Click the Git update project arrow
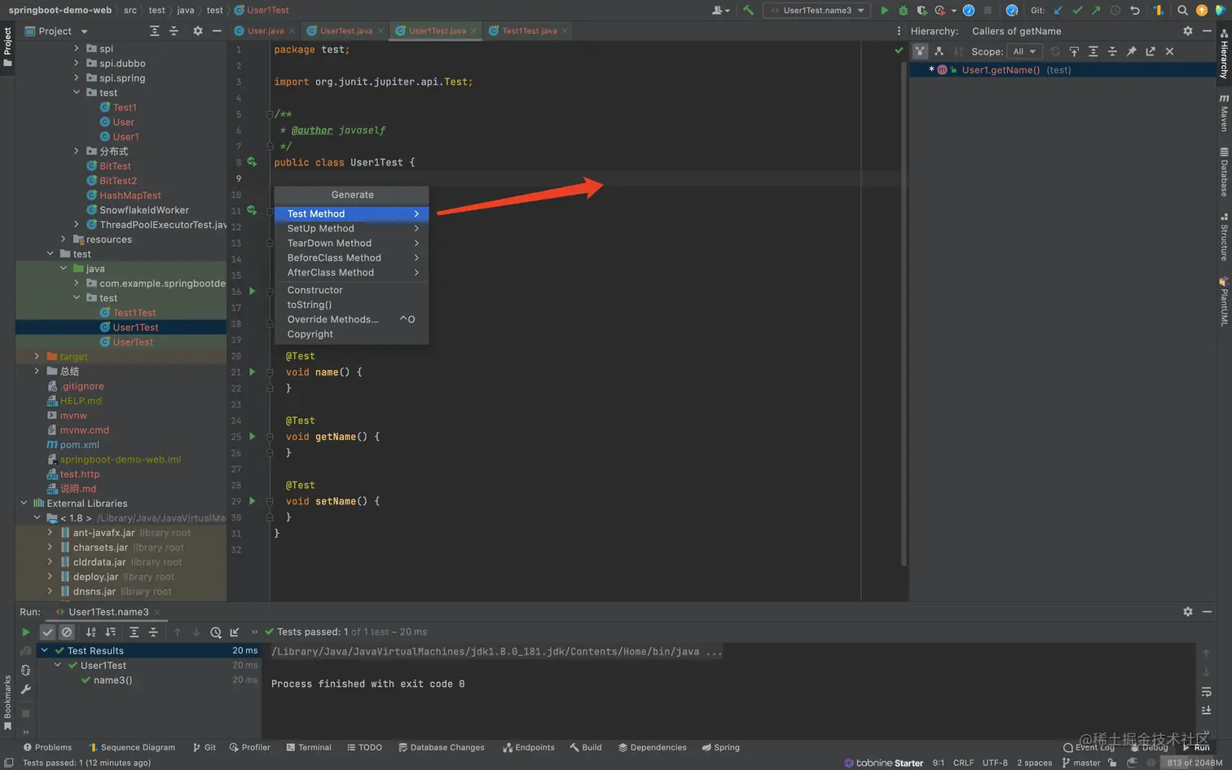The image size is (1232, 770). pyautogui.click(x=1058, y=11)
